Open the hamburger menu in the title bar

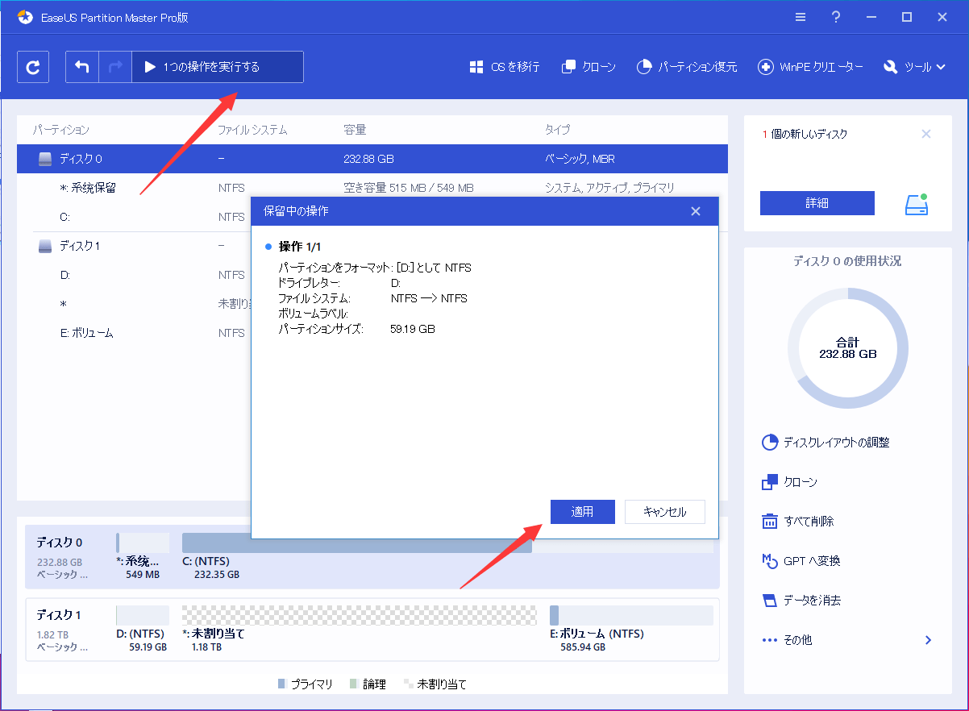click(800, 17)
